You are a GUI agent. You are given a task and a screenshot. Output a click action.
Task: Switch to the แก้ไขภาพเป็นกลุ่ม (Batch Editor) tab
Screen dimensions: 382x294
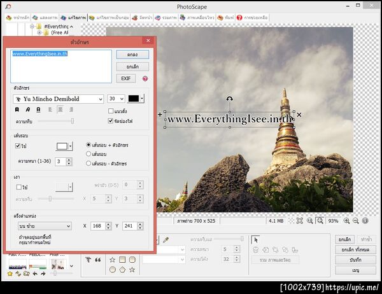[x=109, y=18]
